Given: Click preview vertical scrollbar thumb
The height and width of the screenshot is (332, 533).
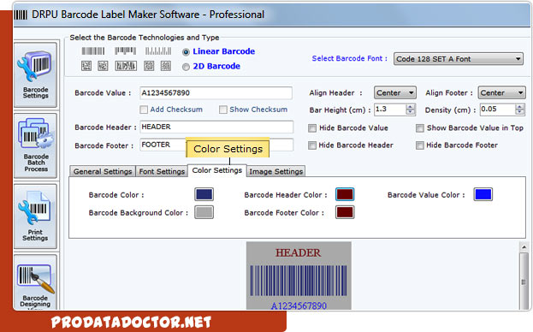Looking at the screenshot, I should click(x=524, y=282).
